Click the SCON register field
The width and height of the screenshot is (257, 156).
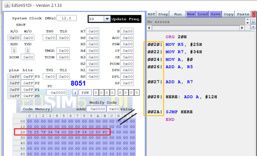tap(28, 57)
